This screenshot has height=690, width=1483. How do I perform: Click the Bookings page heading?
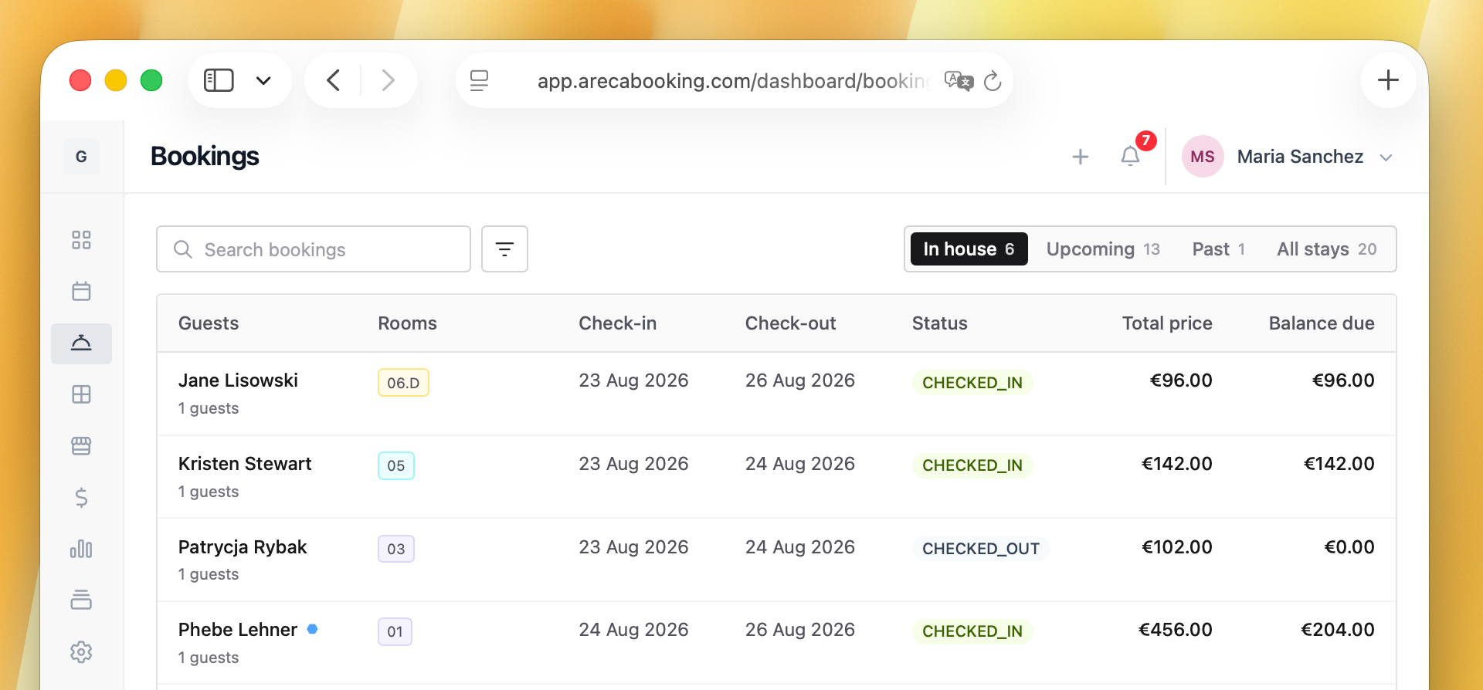coord(205,157)
